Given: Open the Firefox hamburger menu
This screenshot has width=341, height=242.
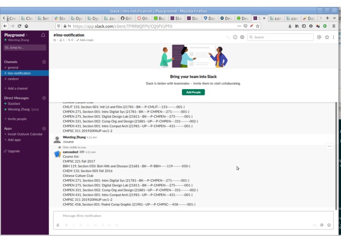Looking at the screenshot, I should pos(334,26).
